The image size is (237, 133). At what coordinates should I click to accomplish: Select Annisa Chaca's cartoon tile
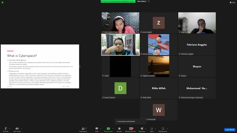point(159,45)
